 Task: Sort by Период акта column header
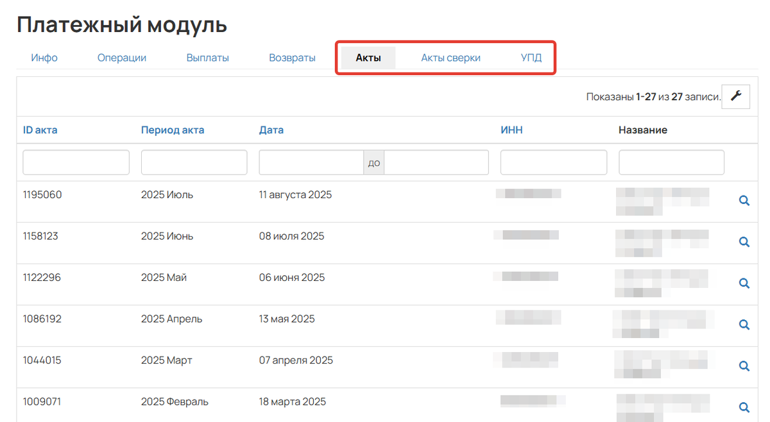tap(173, 130)
